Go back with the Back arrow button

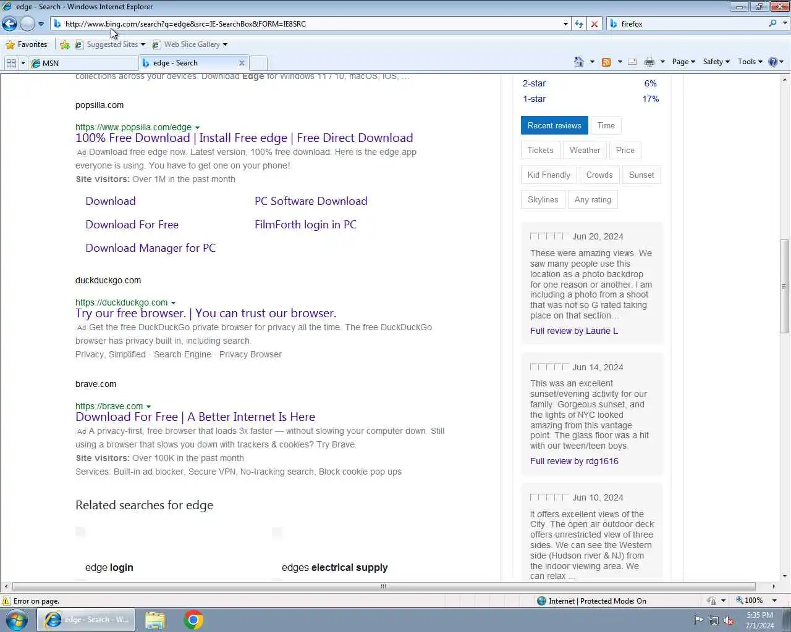(9, 24)
